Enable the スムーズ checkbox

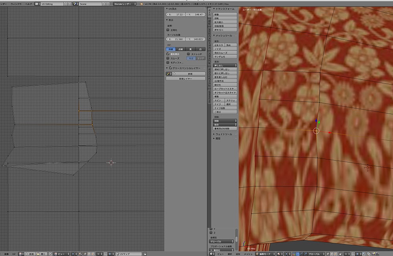point(168,58)
